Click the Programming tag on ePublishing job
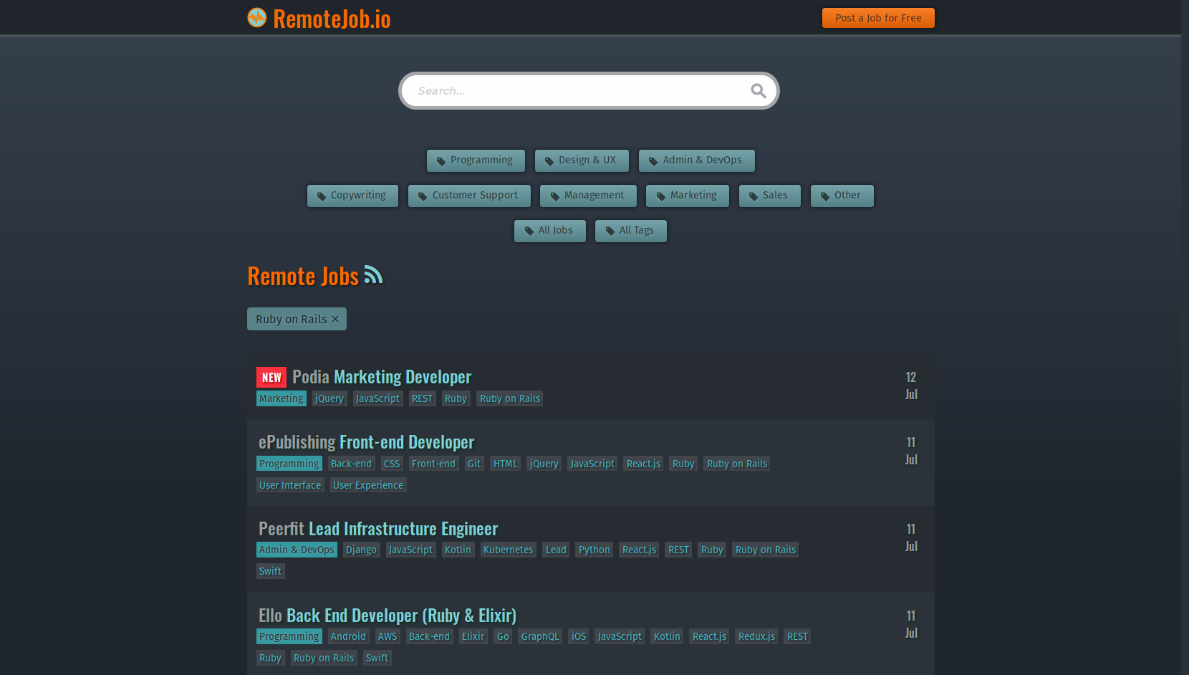The width and height of the screenshot is (1189, 675). click(x=289, y=464)
